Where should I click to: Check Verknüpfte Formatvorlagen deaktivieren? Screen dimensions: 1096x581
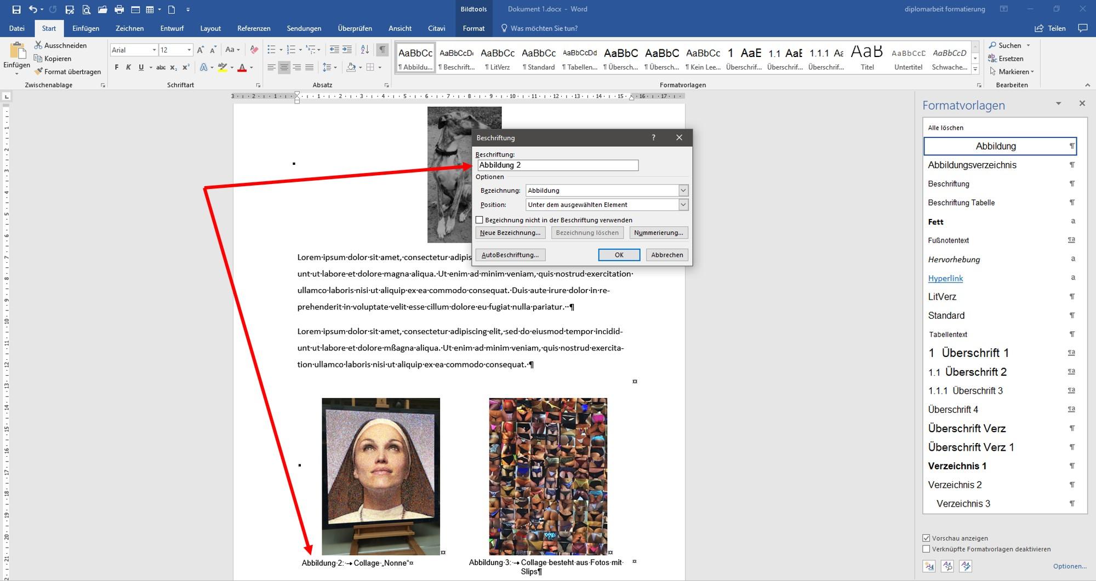tap(926, 549)
